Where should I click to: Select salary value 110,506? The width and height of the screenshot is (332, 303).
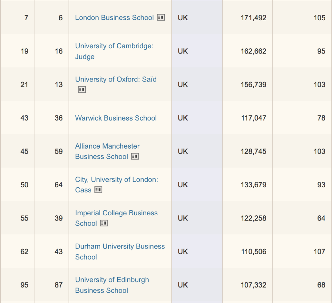point(254,252)
